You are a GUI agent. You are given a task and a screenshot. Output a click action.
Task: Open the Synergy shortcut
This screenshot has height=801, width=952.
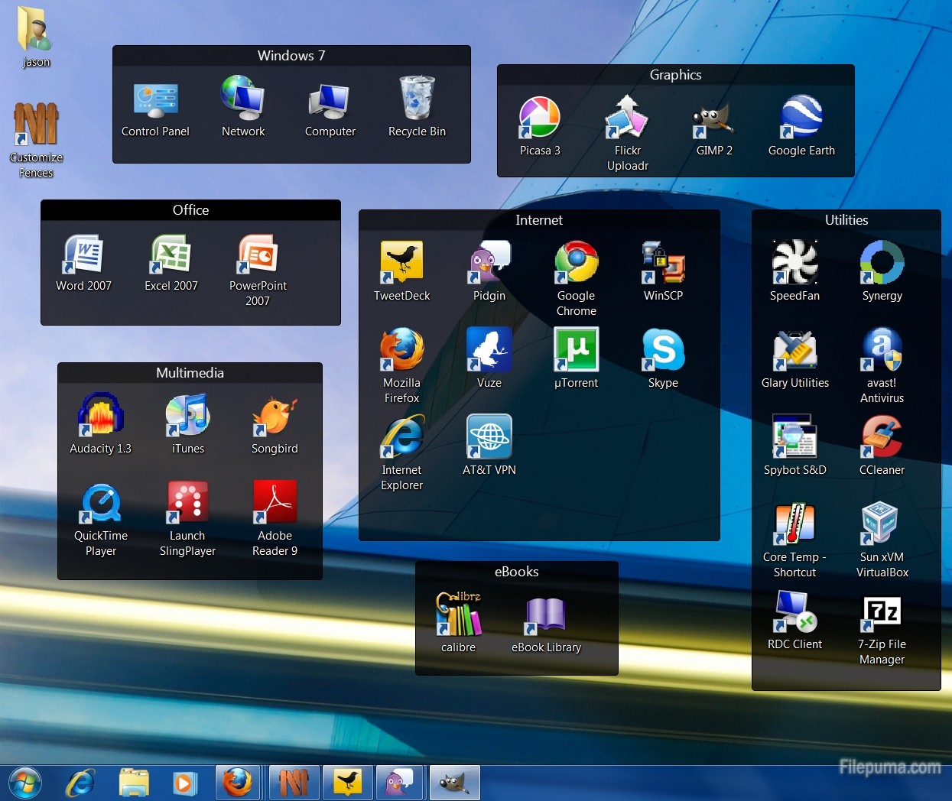click(x=882, y=271)
